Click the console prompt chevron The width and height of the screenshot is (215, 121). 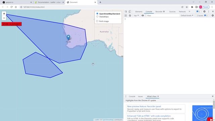(x=125, y=19)
